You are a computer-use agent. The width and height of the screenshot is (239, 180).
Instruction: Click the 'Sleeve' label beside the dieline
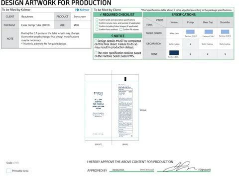click(143, 110)
